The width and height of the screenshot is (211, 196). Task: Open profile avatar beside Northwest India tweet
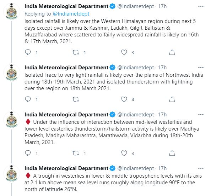click(12, 73)
